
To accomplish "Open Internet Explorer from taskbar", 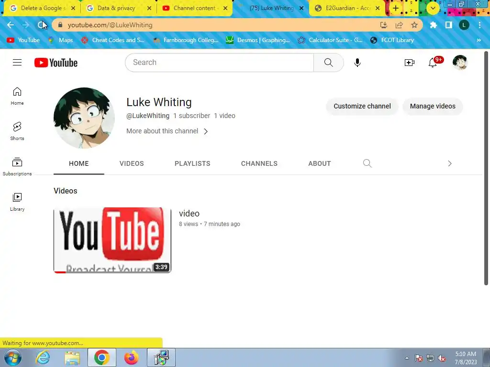I will point(43,357).
